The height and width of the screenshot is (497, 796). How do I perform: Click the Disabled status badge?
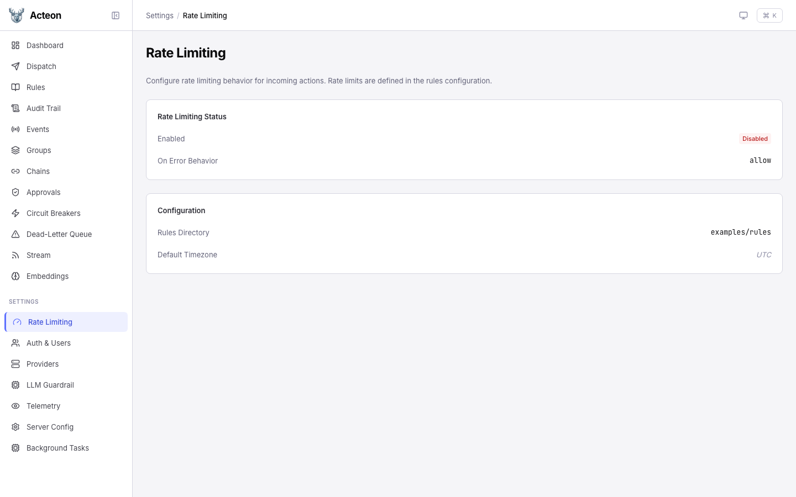click(x=755, y=139)
